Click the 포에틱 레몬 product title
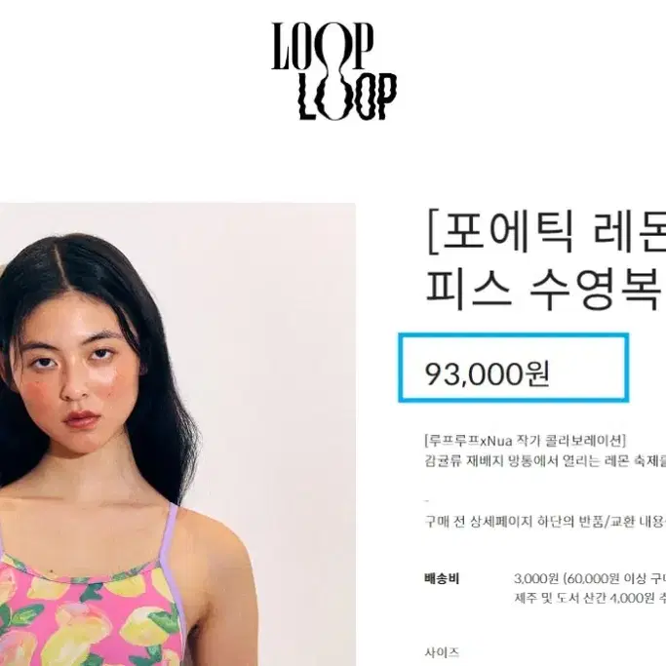The image size is (666, 666). [x=545, y=231]
